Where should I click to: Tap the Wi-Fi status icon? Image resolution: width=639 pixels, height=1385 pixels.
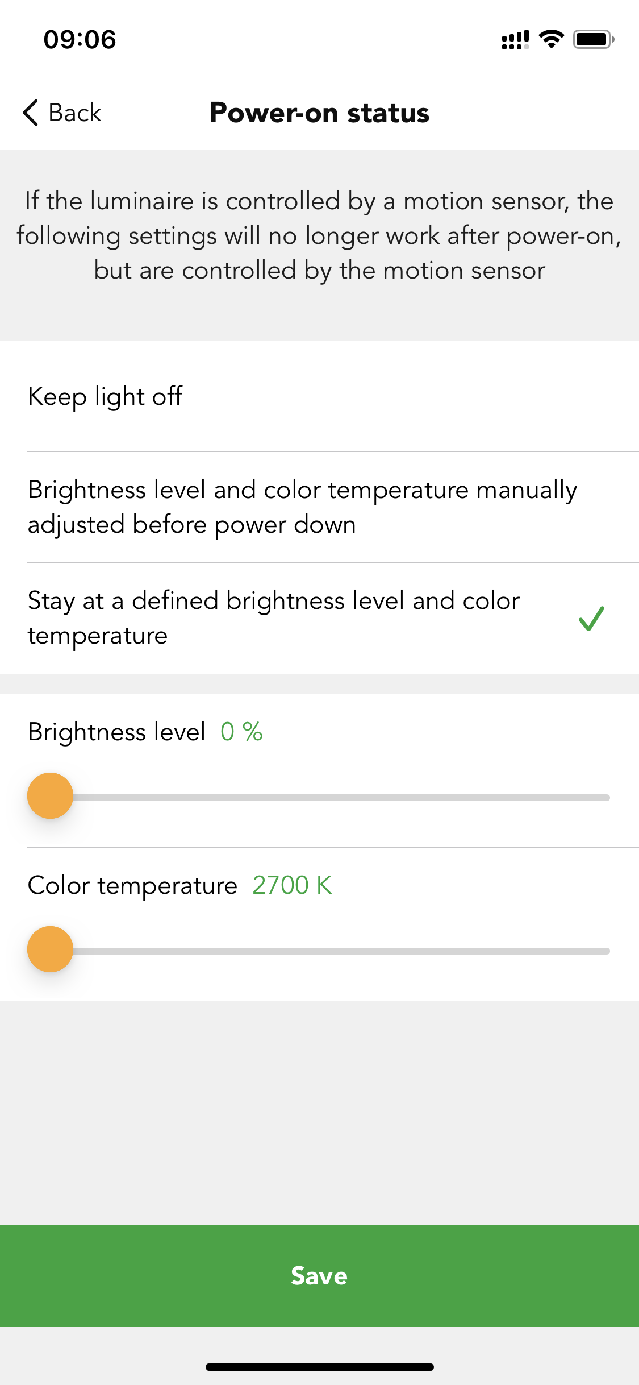coord(551,39)
